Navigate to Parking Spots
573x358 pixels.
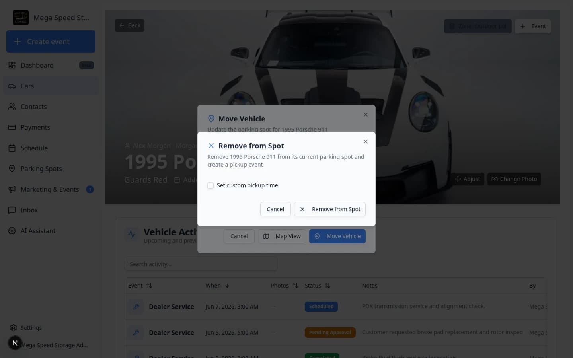pos(51,169)
